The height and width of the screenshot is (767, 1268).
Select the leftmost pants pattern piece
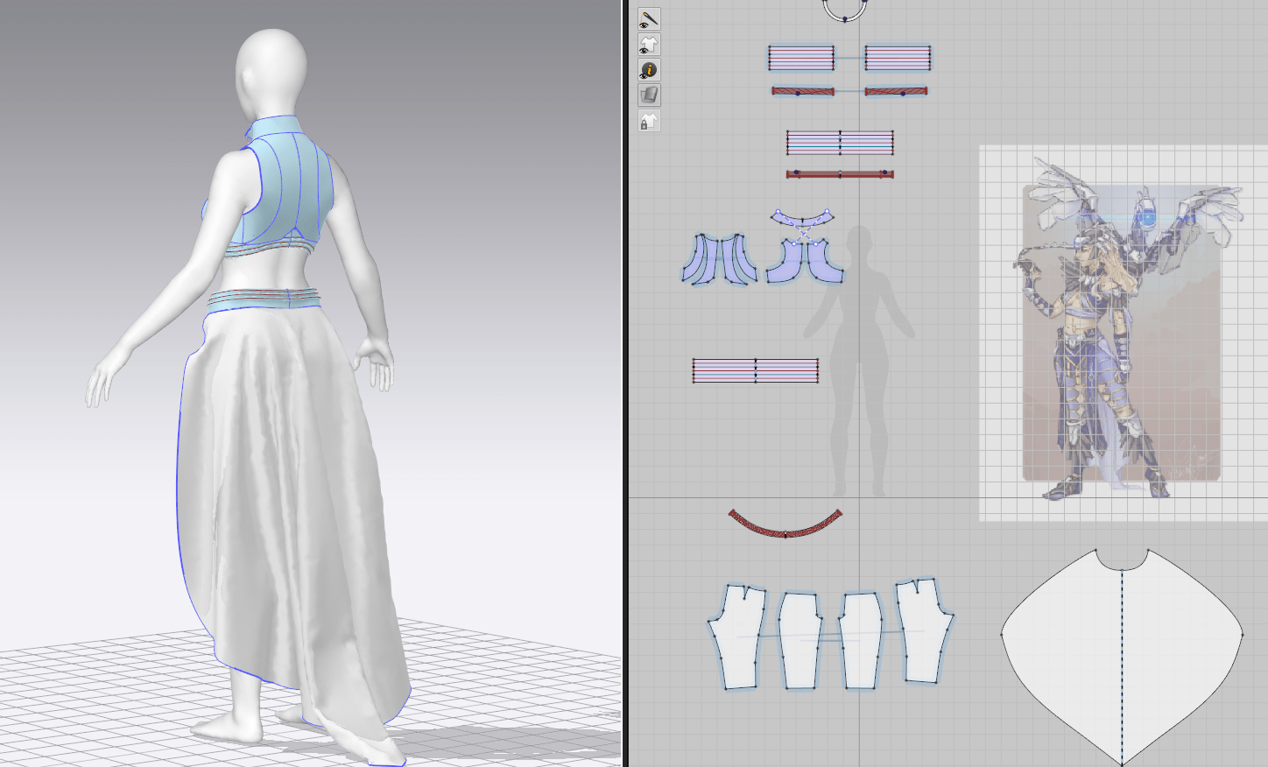coord(737,639)
